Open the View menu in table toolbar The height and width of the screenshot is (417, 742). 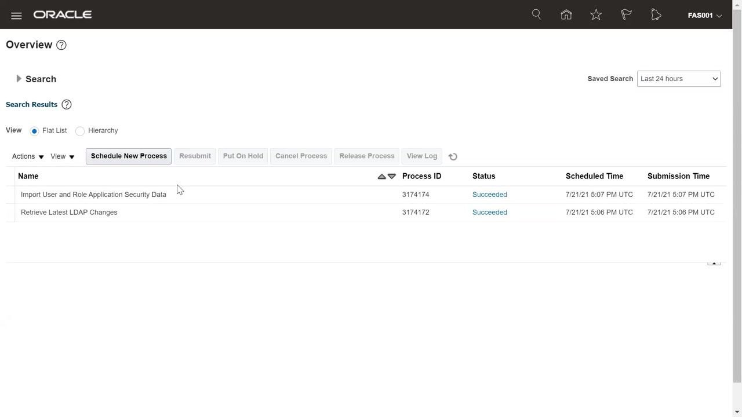tap(63, 156)
